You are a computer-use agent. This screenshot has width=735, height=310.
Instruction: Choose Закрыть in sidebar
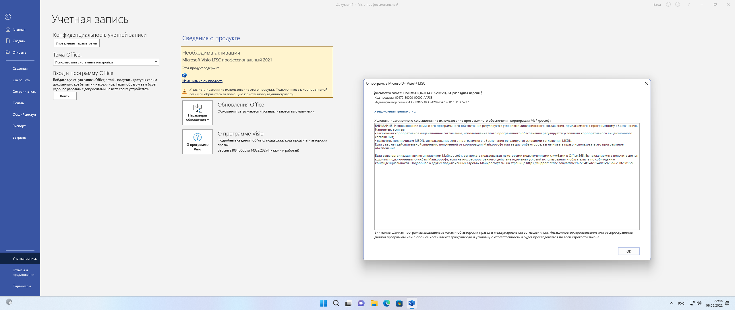pyautogui.click(x=20, y=137)
